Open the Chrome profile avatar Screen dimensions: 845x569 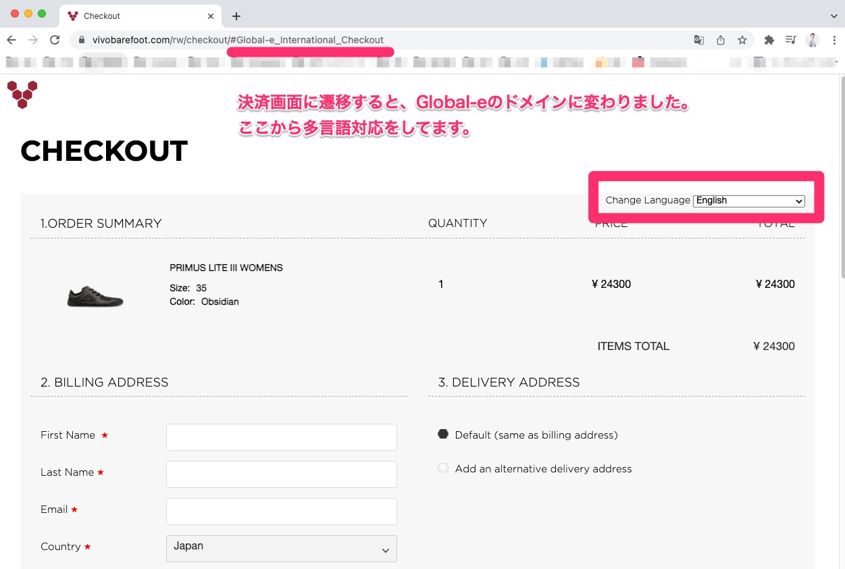coord(813,40)
